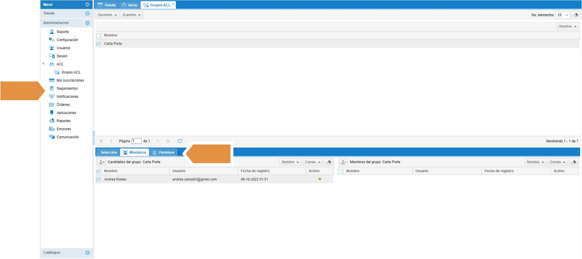Open the Notificaciones section

tap(67, 97)
